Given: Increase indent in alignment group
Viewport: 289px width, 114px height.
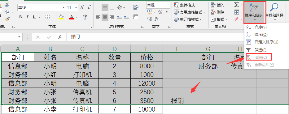Looking at the screenshot, I should [x=126, y=17].
